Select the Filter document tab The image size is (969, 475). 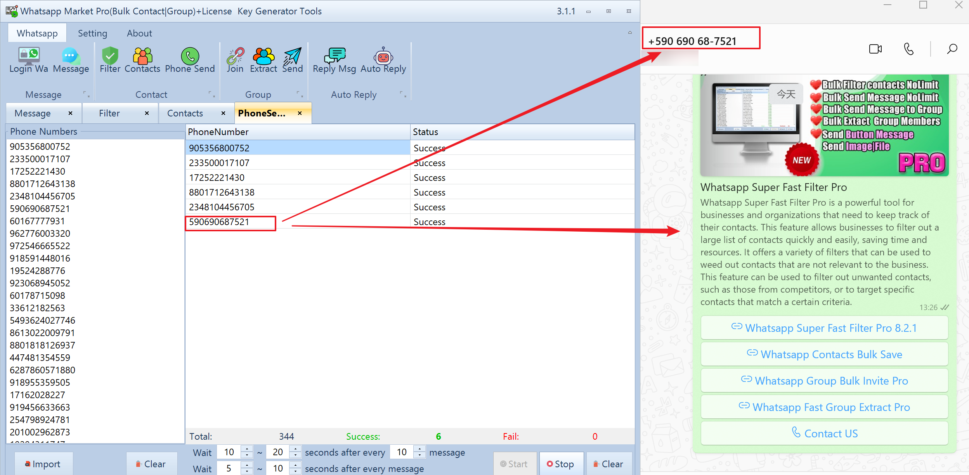109,113
